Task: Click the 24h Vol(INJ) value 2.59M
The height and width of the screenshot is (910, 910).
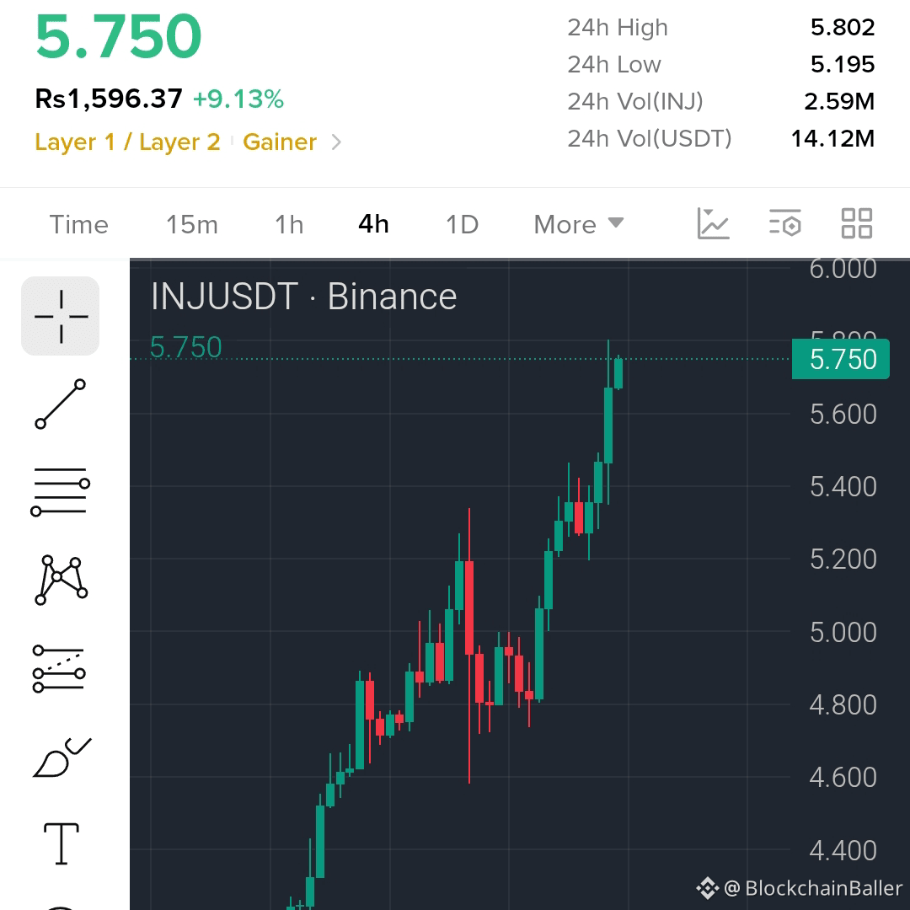Action: [839, 102]
